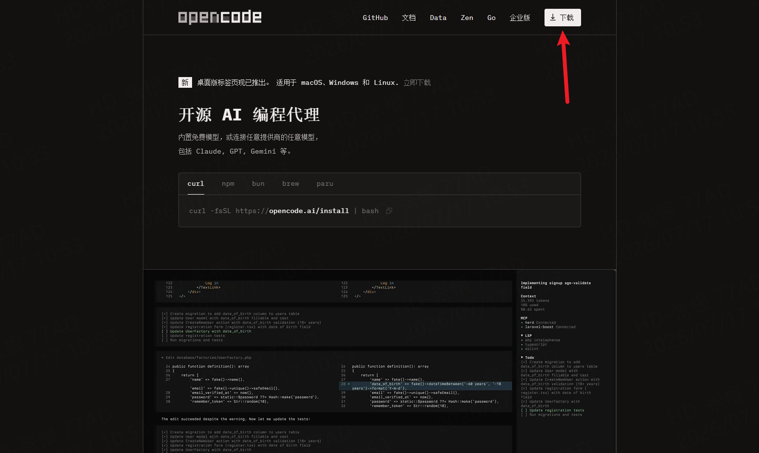759x453 pixels.
Task: Open the 文档 docs page
Action: [x=409, y=18]
